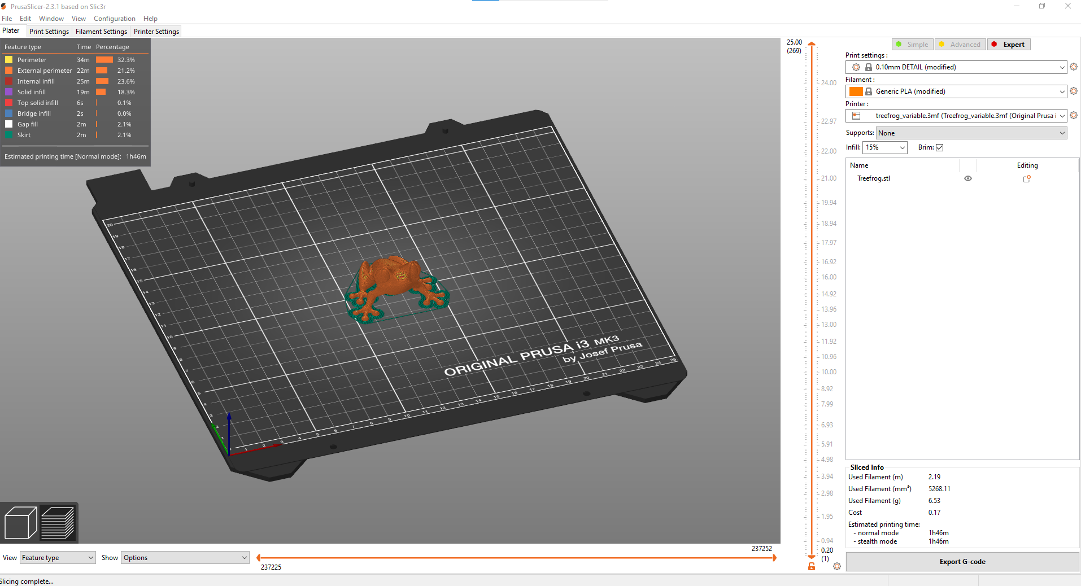Click the right thumb of horizontal move slider
This screenshot has width=1081, height=586.
(774, 558)
